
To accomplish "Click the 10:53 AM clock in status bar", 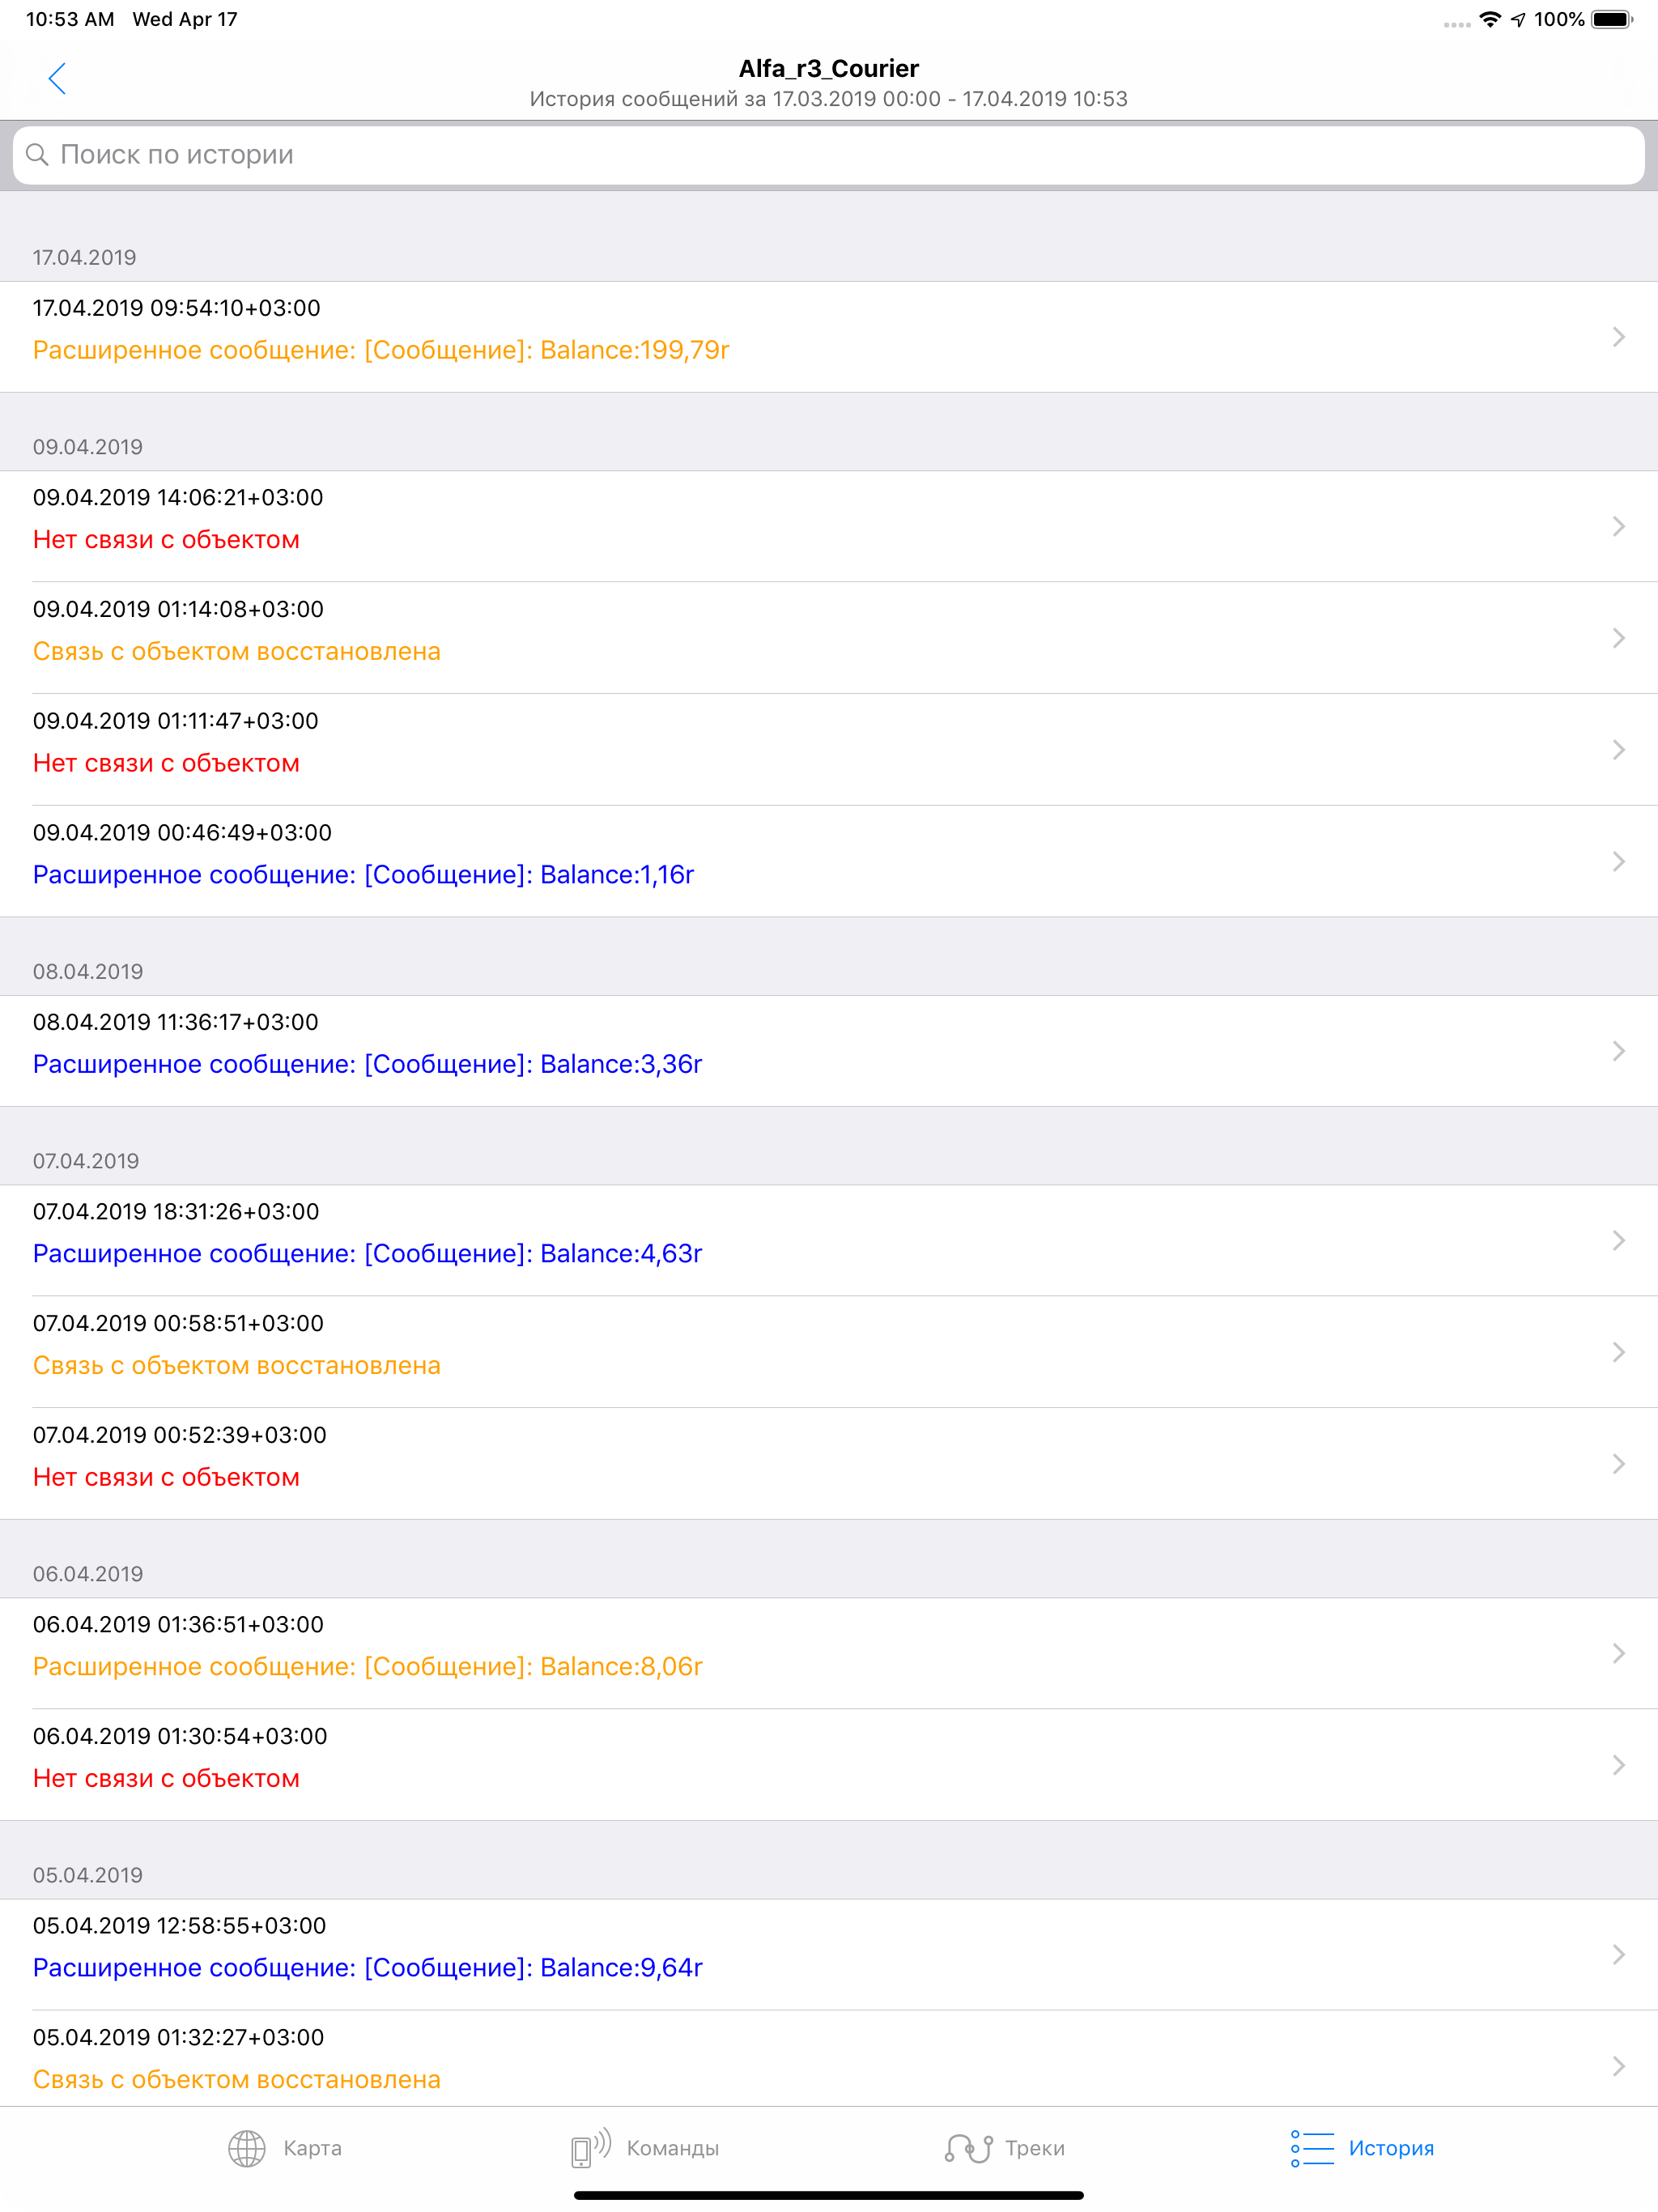I will coord(70,19).
